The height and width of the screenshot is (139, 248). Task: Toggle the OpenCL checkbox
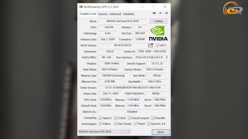pos(100,118)
